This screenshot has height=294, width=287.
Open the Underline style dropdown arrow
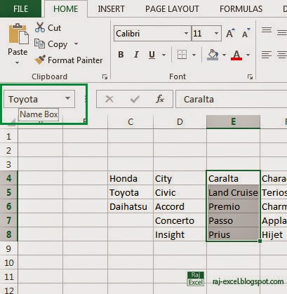click(x=163, y=55)
